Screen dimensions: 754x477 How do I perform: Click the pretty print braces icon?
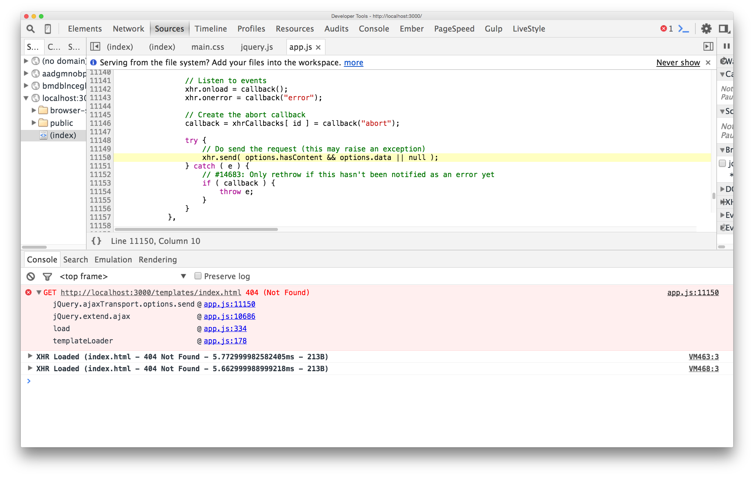[x=96, y=241]
